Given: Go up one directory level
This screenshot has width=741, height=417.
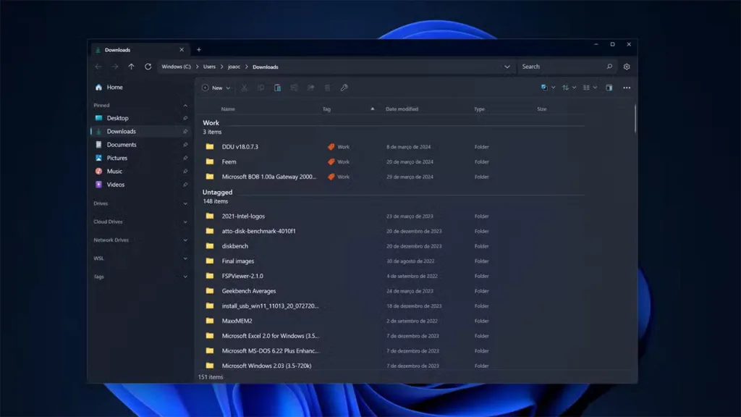Looking at the screenshot, I should (132, 67).
